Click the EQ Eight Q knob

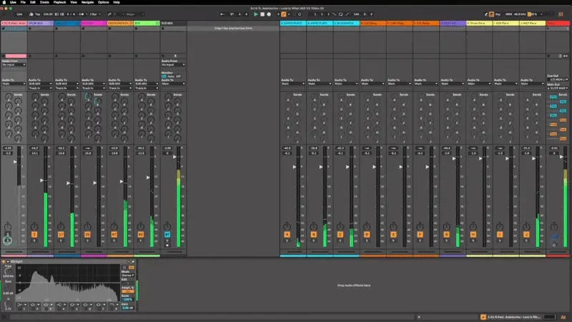[x=8, y=303]
